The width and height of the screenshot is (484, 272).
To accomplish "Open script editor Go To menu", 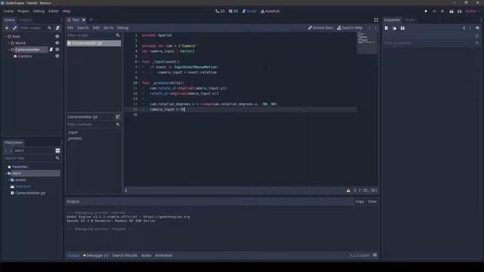I will (108, 28).
